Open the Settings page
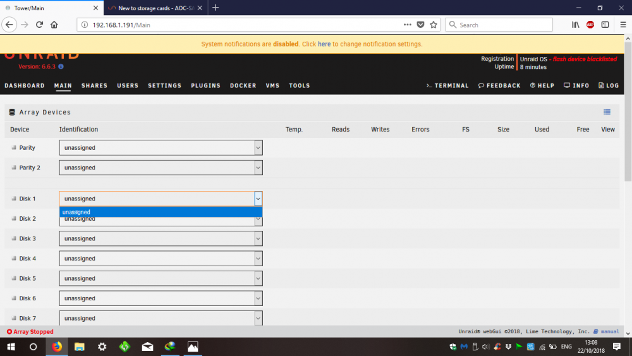 164,85
